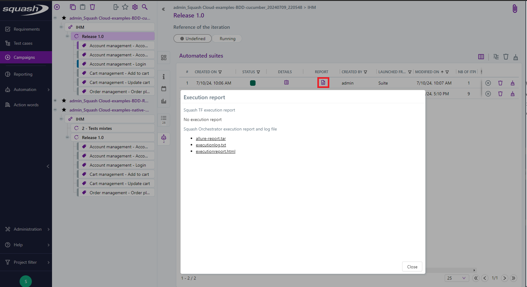The image size is (527, 287).
Task: Toggle the Undefined reference chip
Action: coord(192,38)
